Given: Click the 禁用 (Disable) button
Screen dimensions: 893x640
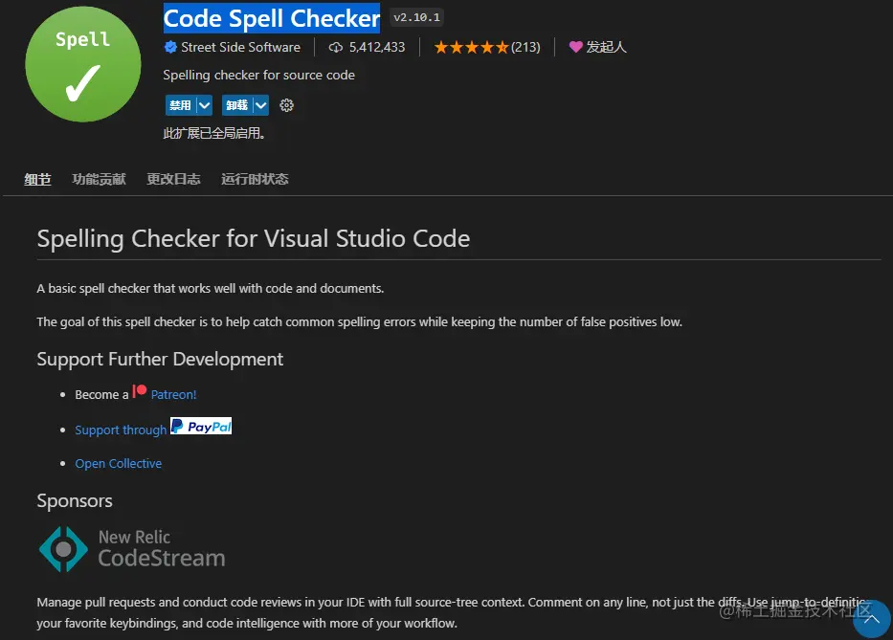Looking at the screenshot, I should point(180,105).
